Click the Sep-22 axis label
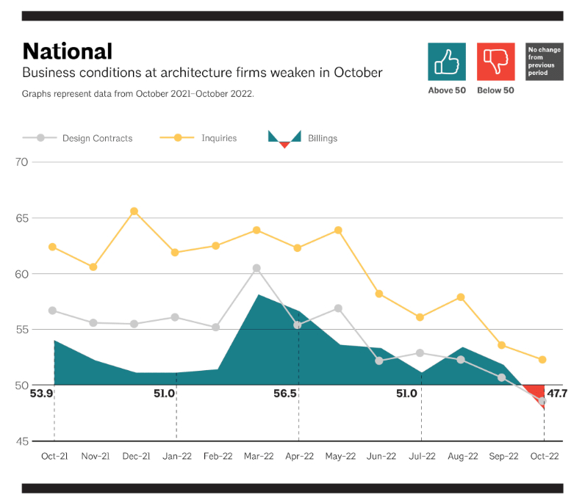 click(503, 456)
